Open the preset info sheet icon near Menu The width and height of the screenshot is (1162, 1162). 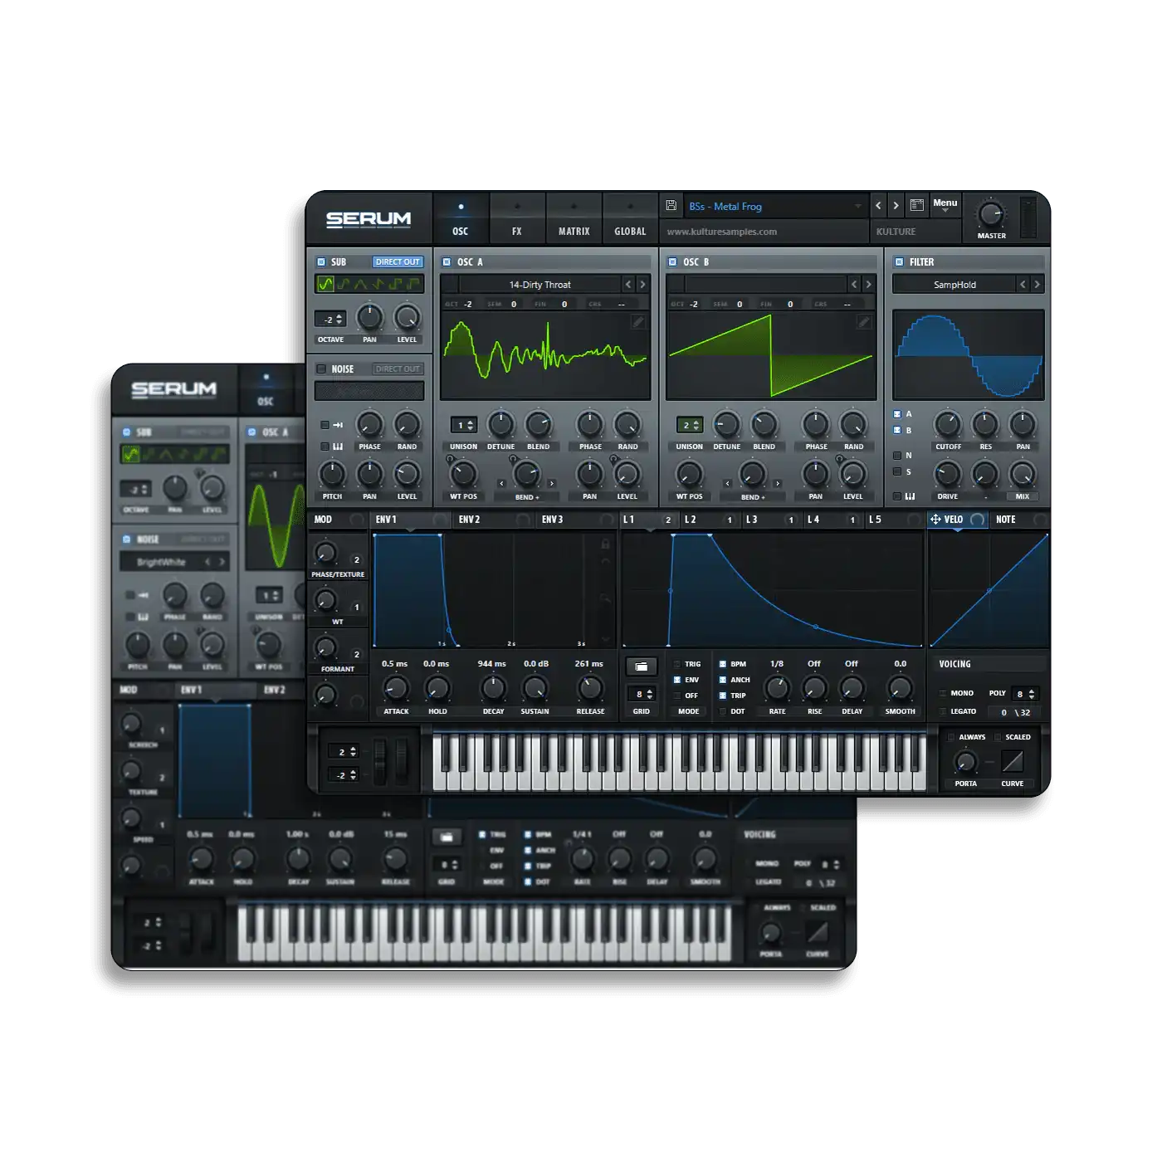915,205
